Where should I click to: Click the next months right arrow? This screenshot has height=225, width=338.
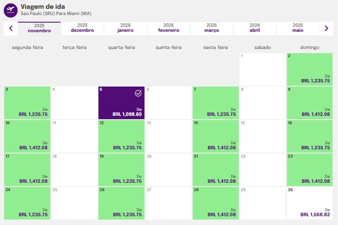(x=326, y=28)
